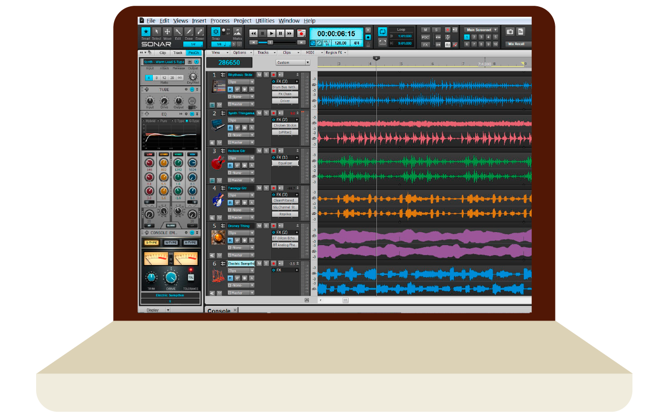Toggle Snap to grid button

[215, 32]
